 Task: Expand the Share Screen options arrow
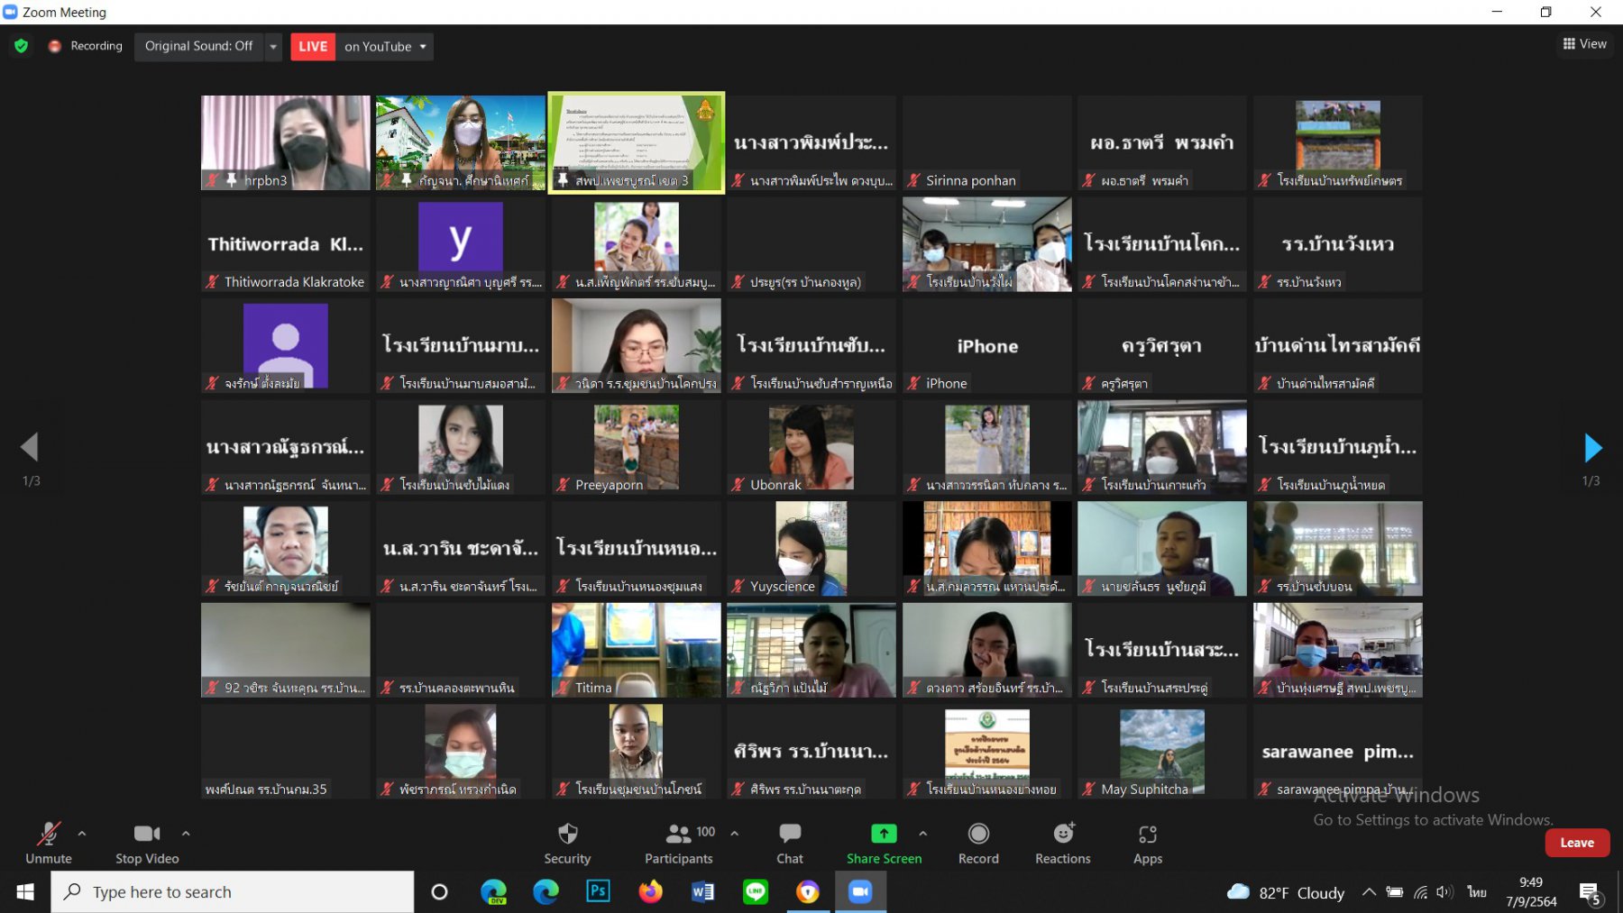922,834
